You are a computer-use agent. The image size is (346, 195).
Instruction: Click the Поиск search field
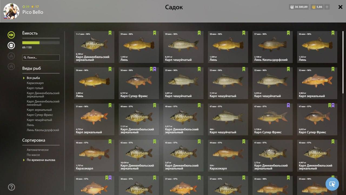41,58
